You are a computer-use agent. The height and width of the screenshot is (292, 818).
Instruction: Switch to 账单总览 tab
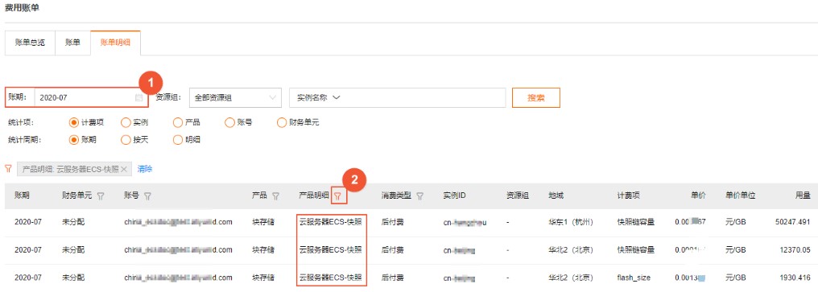tap(30, 43)
